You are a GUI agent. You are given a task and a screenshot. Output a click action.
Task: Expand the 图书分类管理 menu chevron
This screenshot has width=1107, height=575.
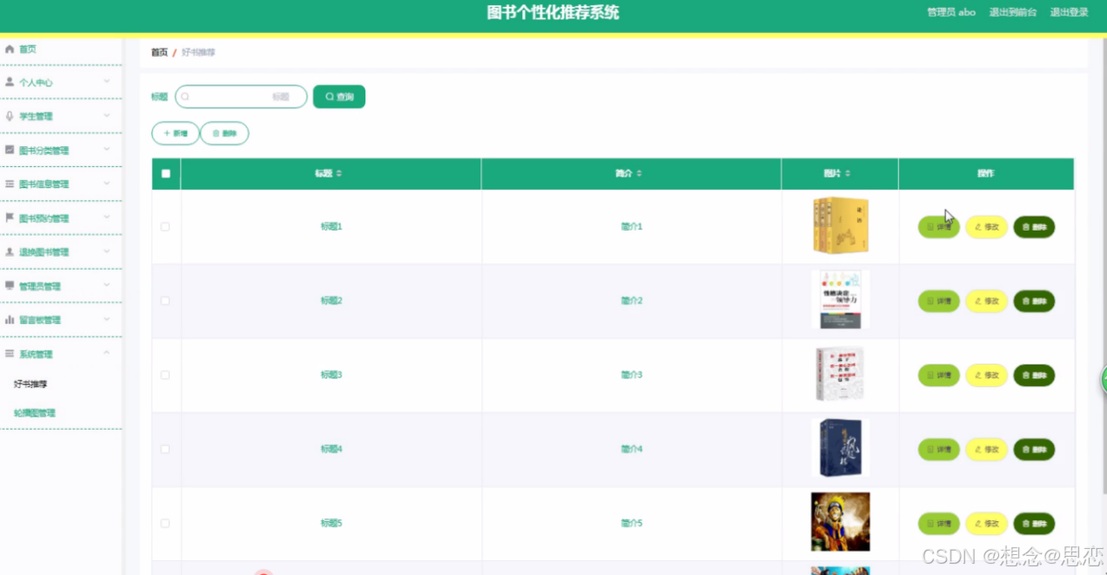[107, 150]
